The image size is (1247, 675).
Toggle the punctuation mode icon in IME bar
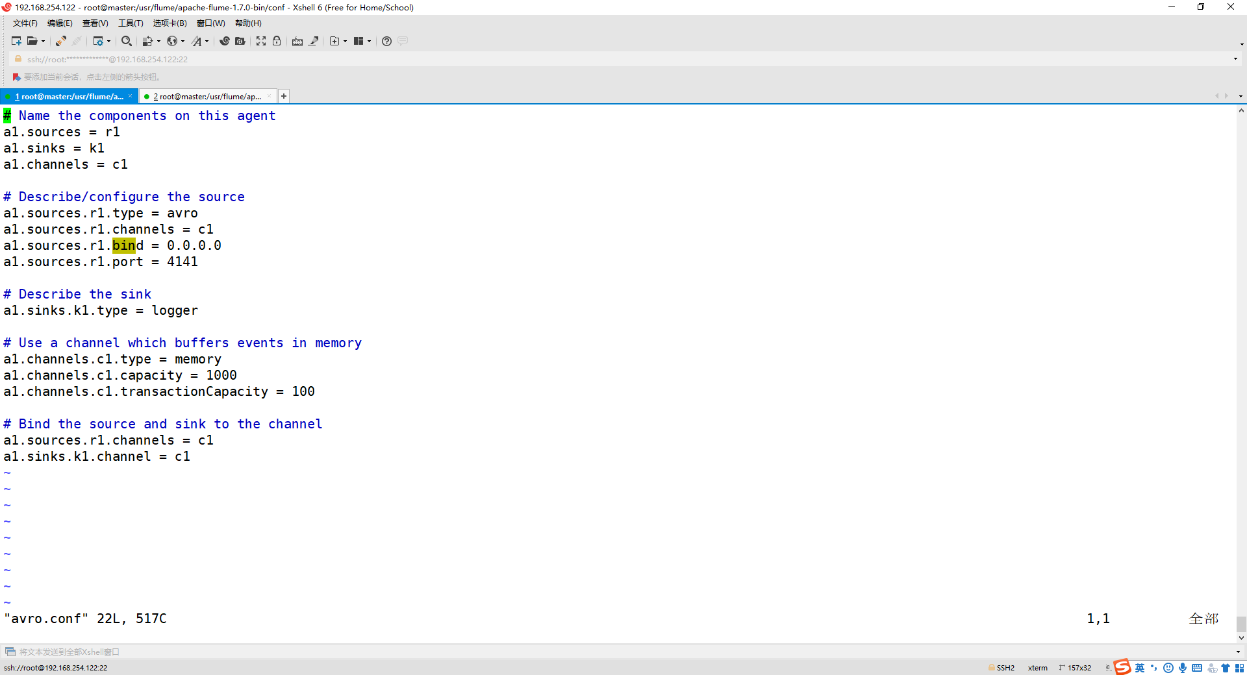click(x=1154, y=668)
